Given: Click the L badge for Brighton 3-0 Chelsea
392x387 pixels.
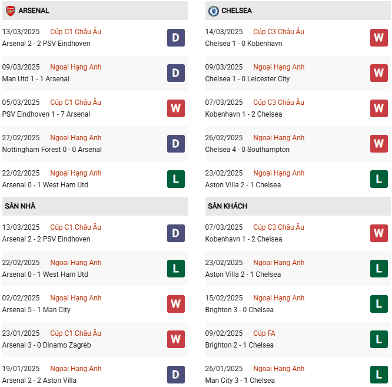Looking at the screenshot, I should (x=378, y=304).
